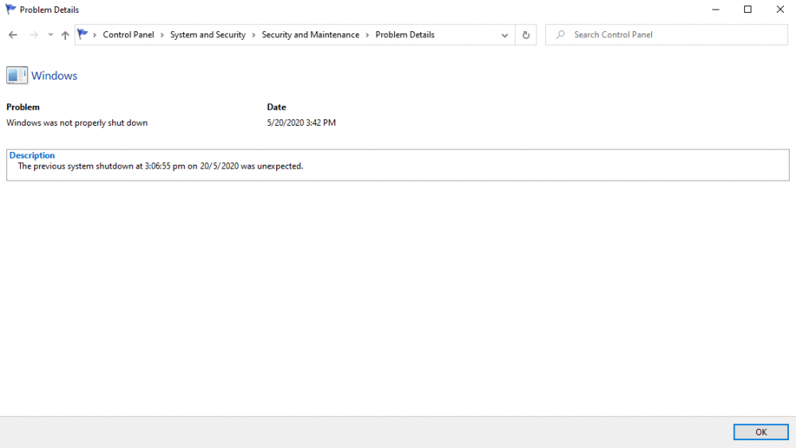
Task: Expand the address bar previous locations dropdown
Action: click(x=505, y=35)
